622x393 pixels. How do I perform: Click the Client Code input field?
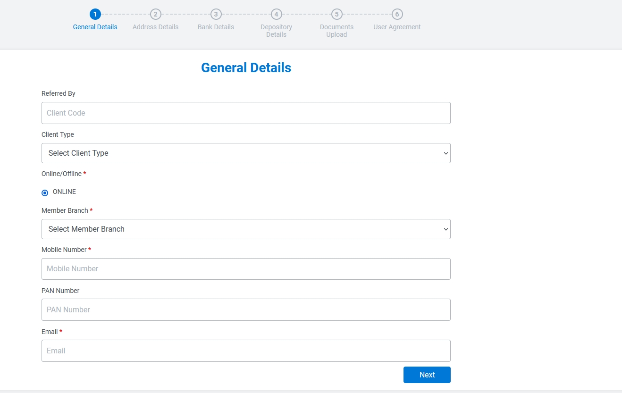(x=246, y=113)
